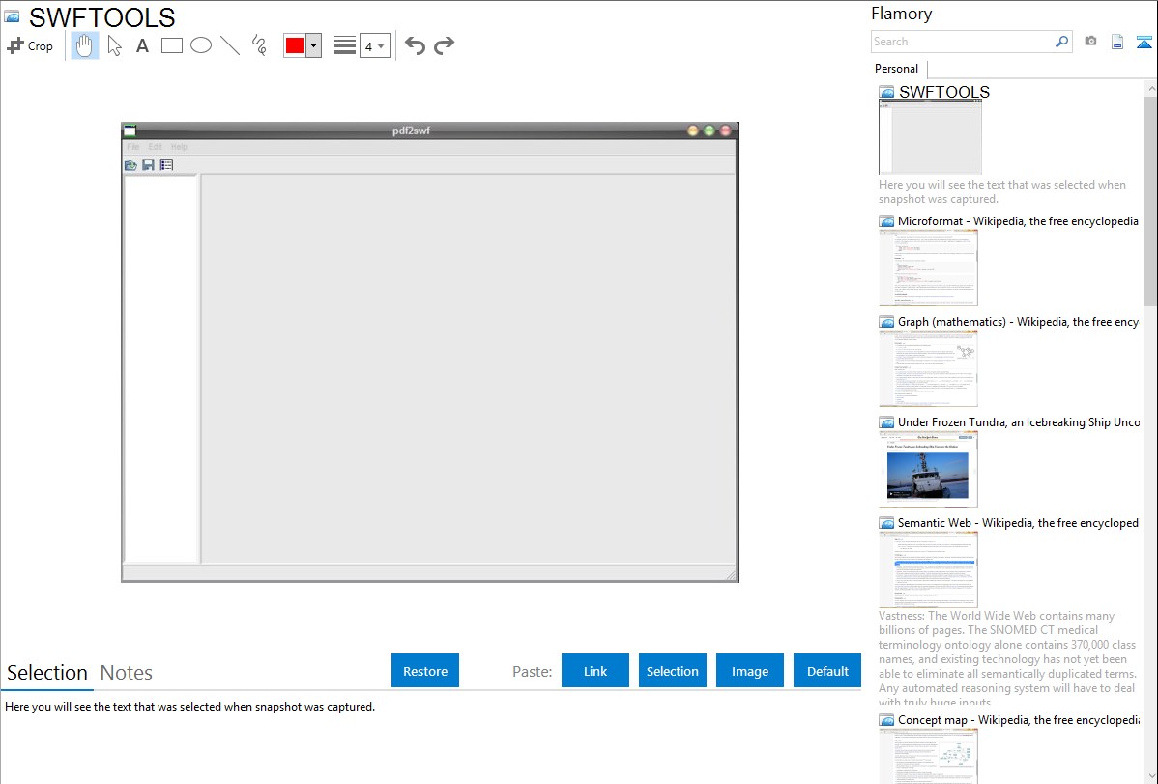Click the 'Microformat - Wikipedia' title
Screen dimensions: 1158x784
pos(1019,221)
